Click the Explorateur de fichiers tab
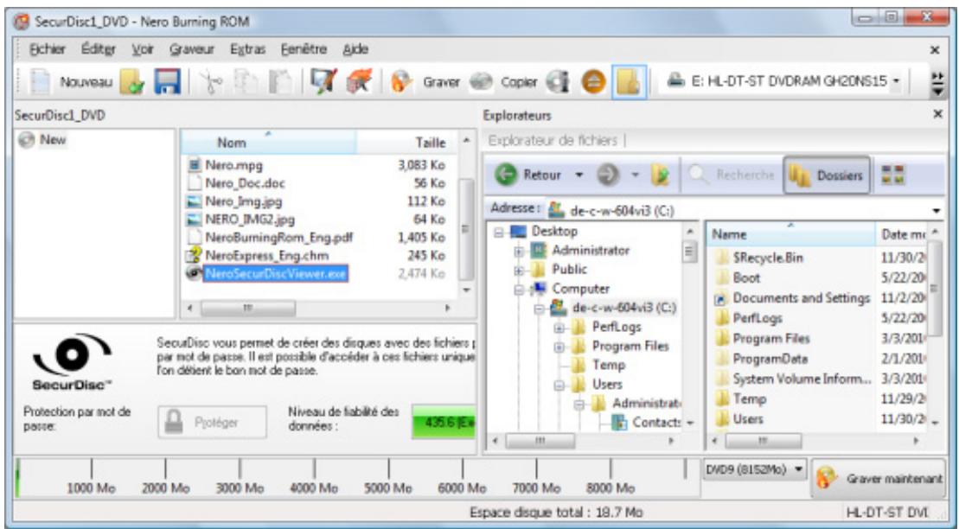959x529 pixels. (x=553, y=141)
